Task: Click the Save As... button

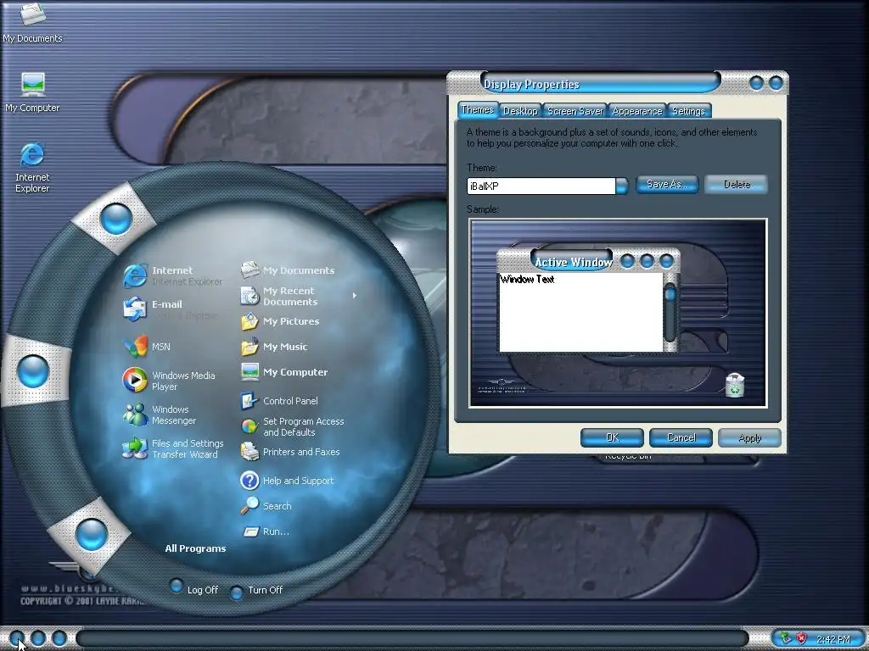Action: tap(667, 184)
